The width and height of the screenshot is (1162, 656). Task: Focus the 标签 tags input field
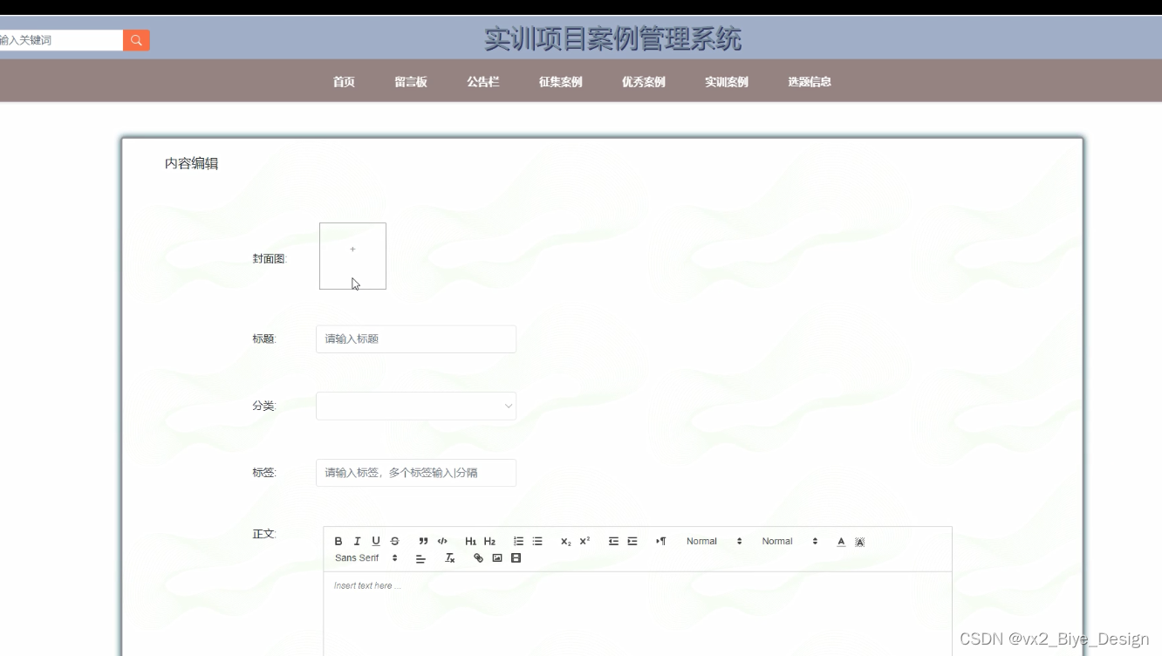416,473
